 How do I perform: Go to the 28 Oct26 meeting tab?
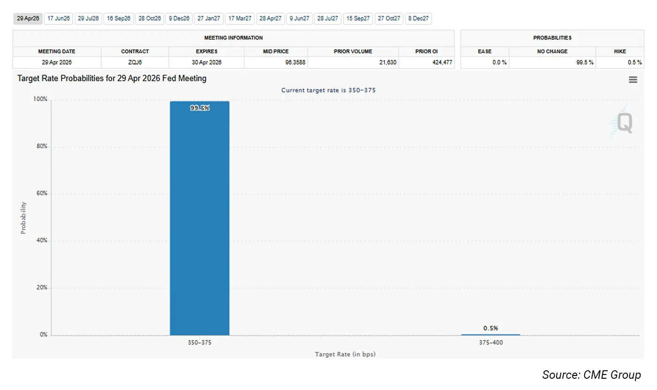click(x=150, y=19)
